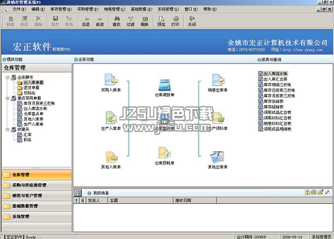This screenshot has height=239, width=334.
Task: Open the 帮助 (Help) menu
Action: pos(210,9)
